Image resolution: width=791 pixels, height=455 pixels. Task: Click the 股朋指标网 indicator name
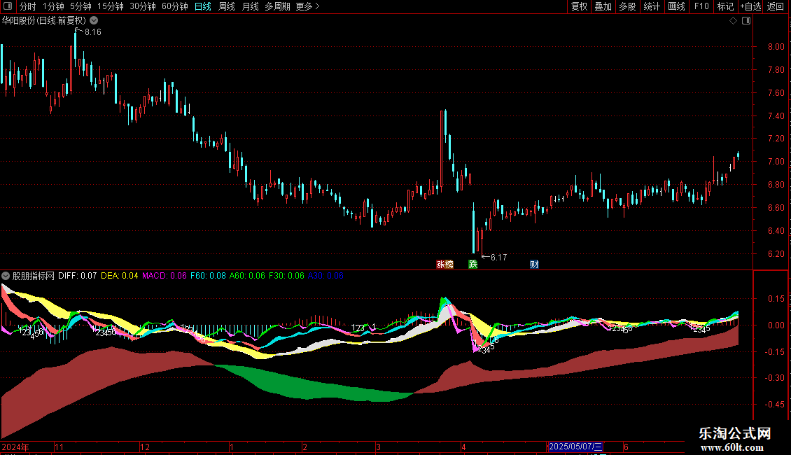point(34,276)
